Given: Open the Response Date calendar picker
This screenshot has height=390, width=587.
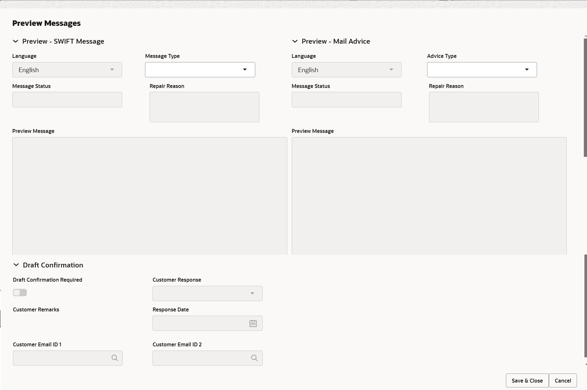Looking at the screenshot, I should coord(253,323).
